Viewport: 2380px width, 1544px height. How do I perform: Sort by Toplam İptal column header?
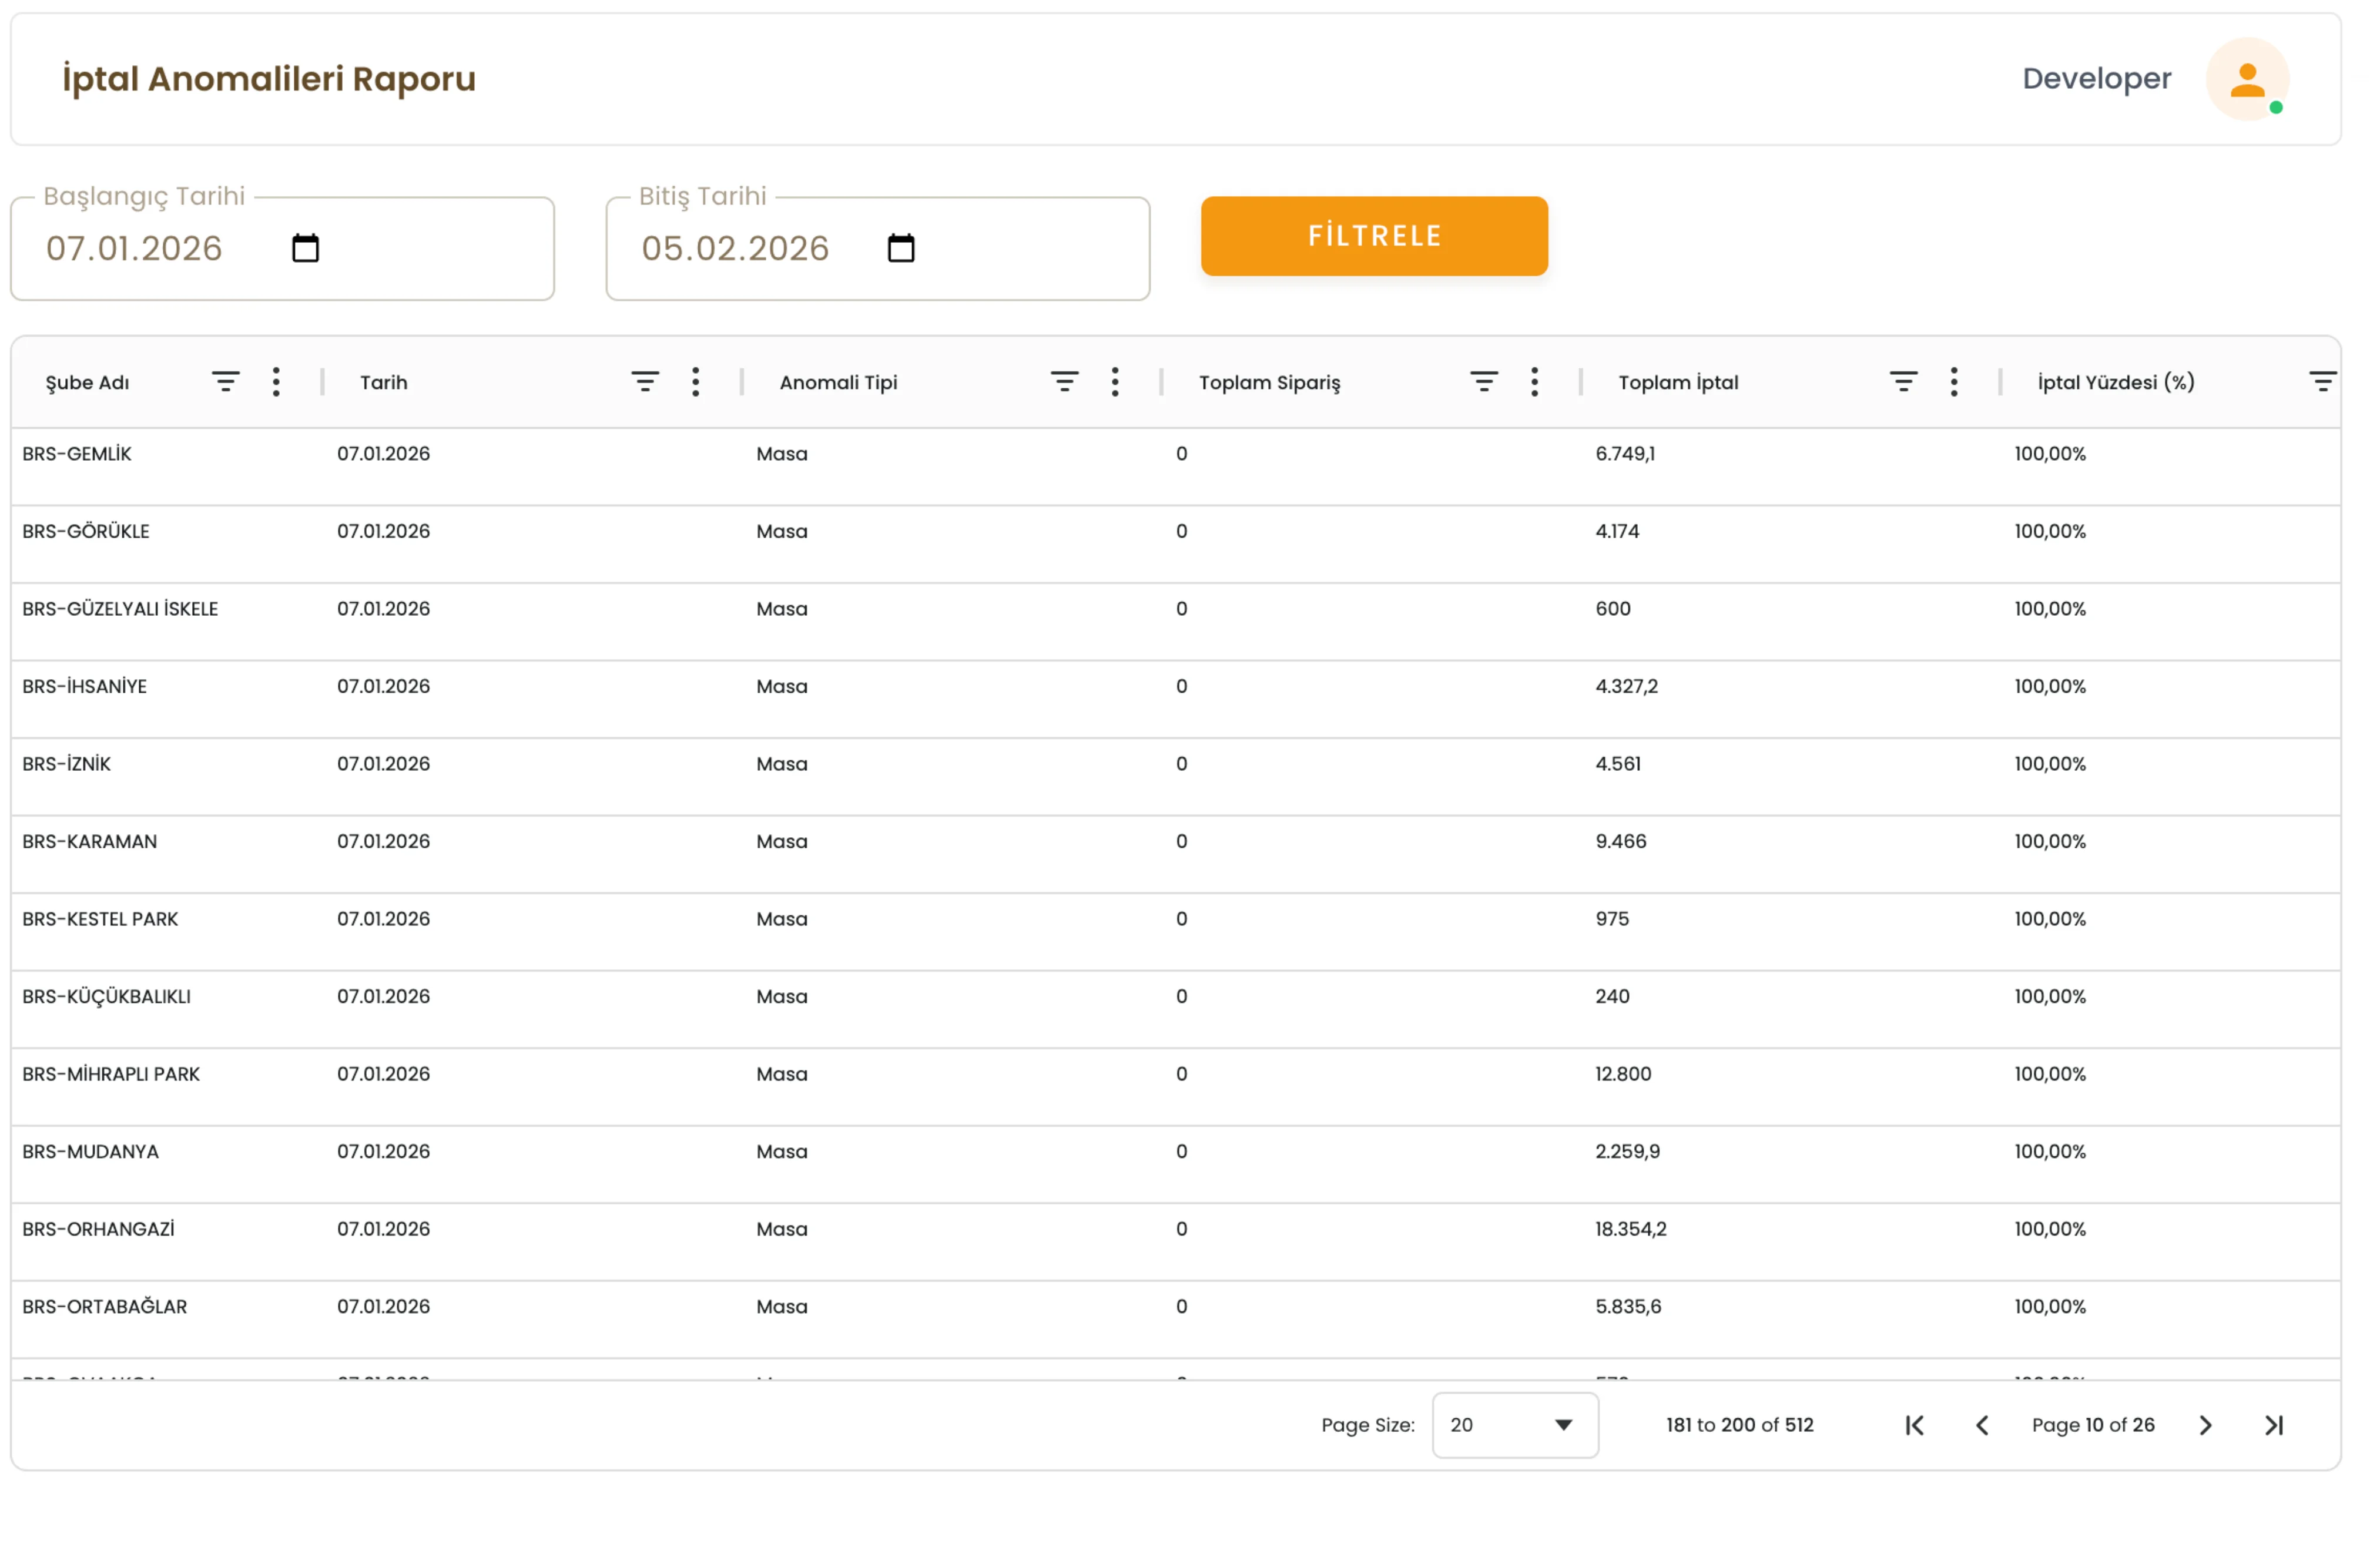click(1678, 382)
